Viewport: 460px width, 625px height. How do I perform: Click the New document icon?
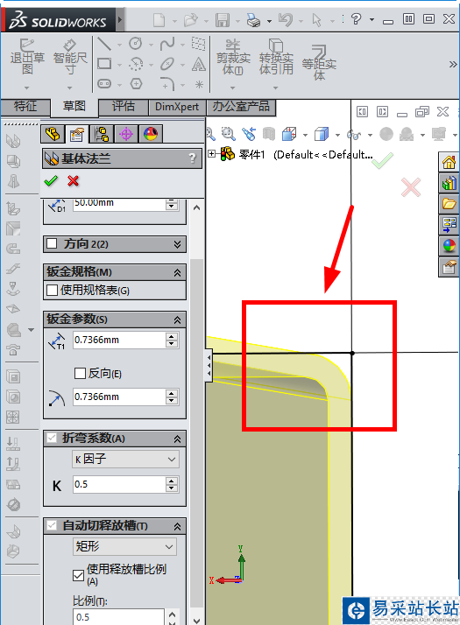pyautogui.click(x=159, y=19)
